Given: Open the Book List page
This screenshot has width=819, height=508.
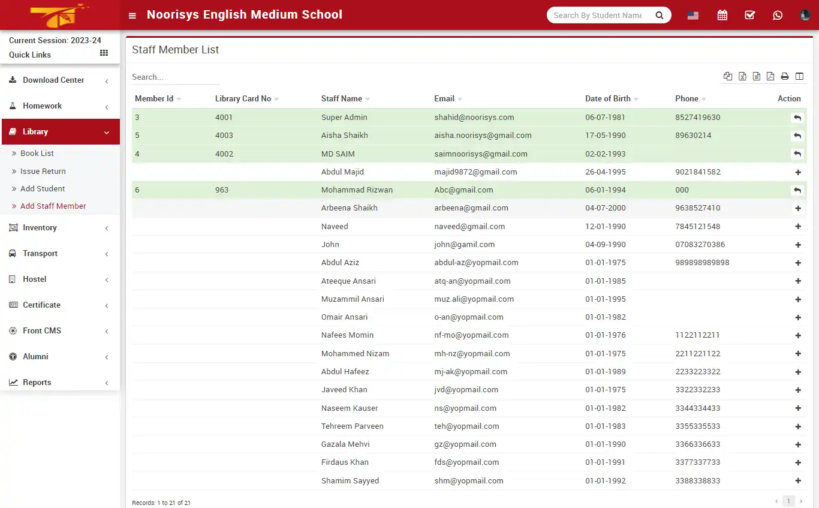Looking at the screenshot, I should pos(38,153).
